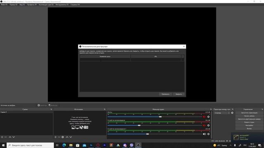Click the Название дока column header
This screenshot has width=264, height=148.
105,57
